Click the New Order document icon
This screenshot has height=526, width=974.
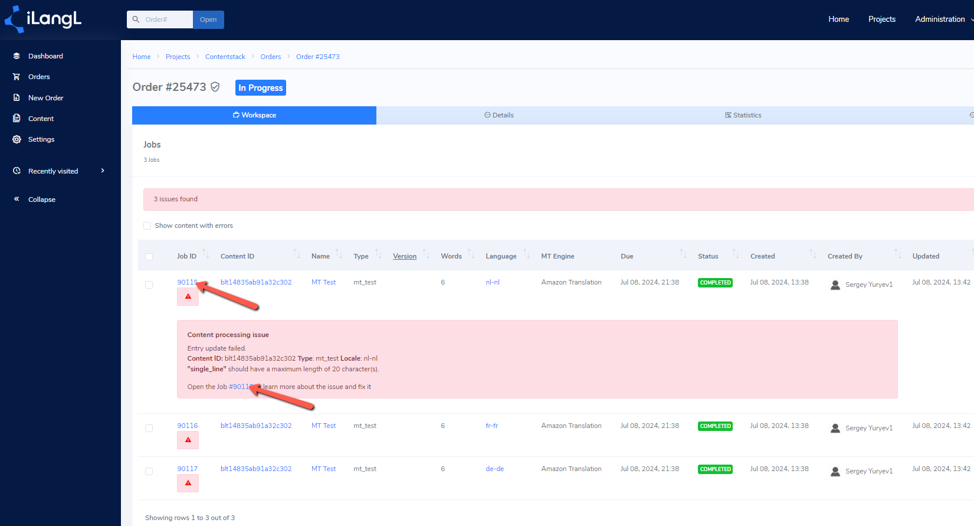17,97
